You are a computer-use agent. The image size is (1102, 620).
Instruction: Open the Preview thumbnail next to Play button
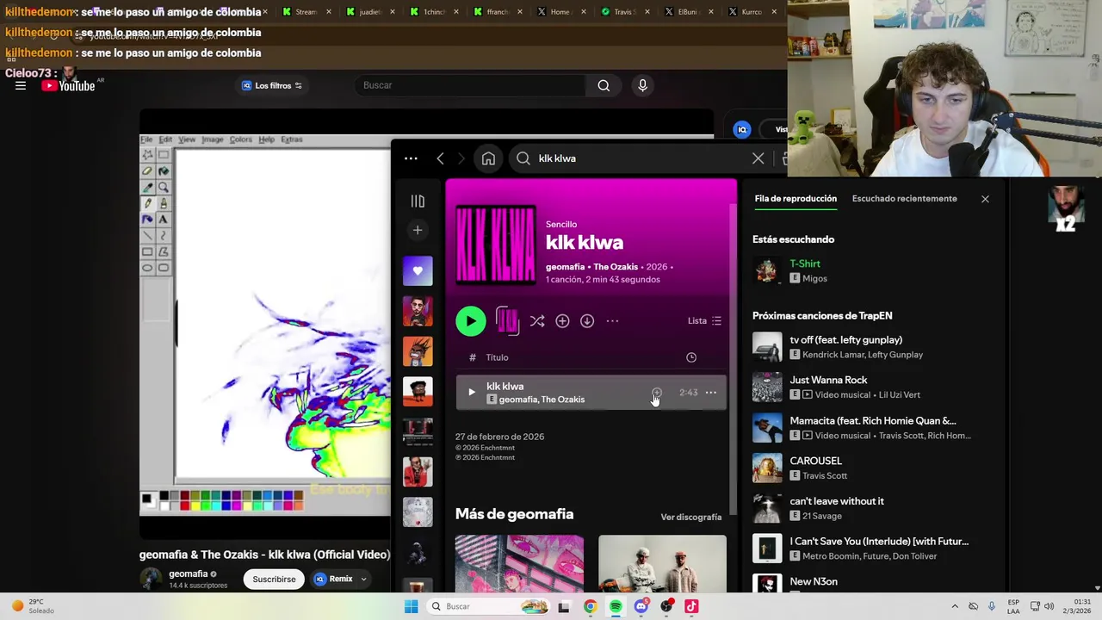coord(507,321)
